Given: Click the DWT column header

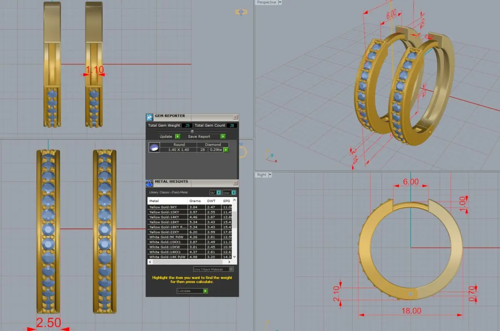Looking at the screenshot, I should coord(214,201).
